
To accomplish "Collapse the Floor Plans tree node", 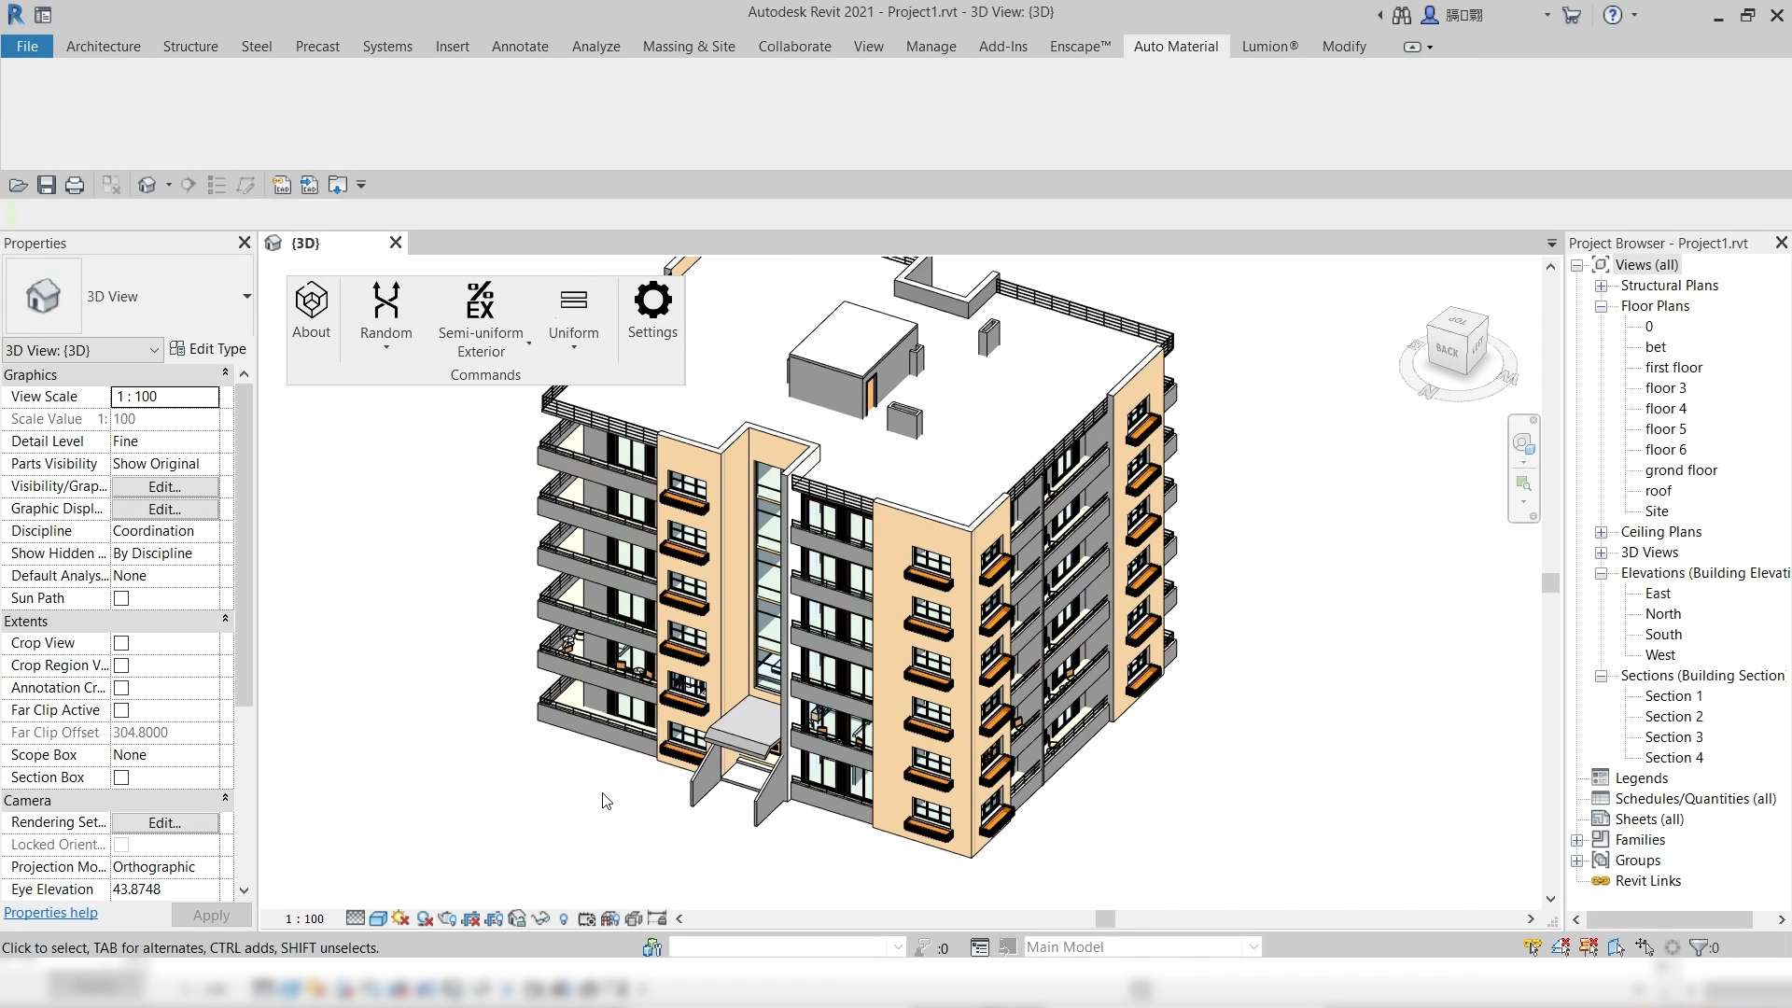I will [1602, 306].
